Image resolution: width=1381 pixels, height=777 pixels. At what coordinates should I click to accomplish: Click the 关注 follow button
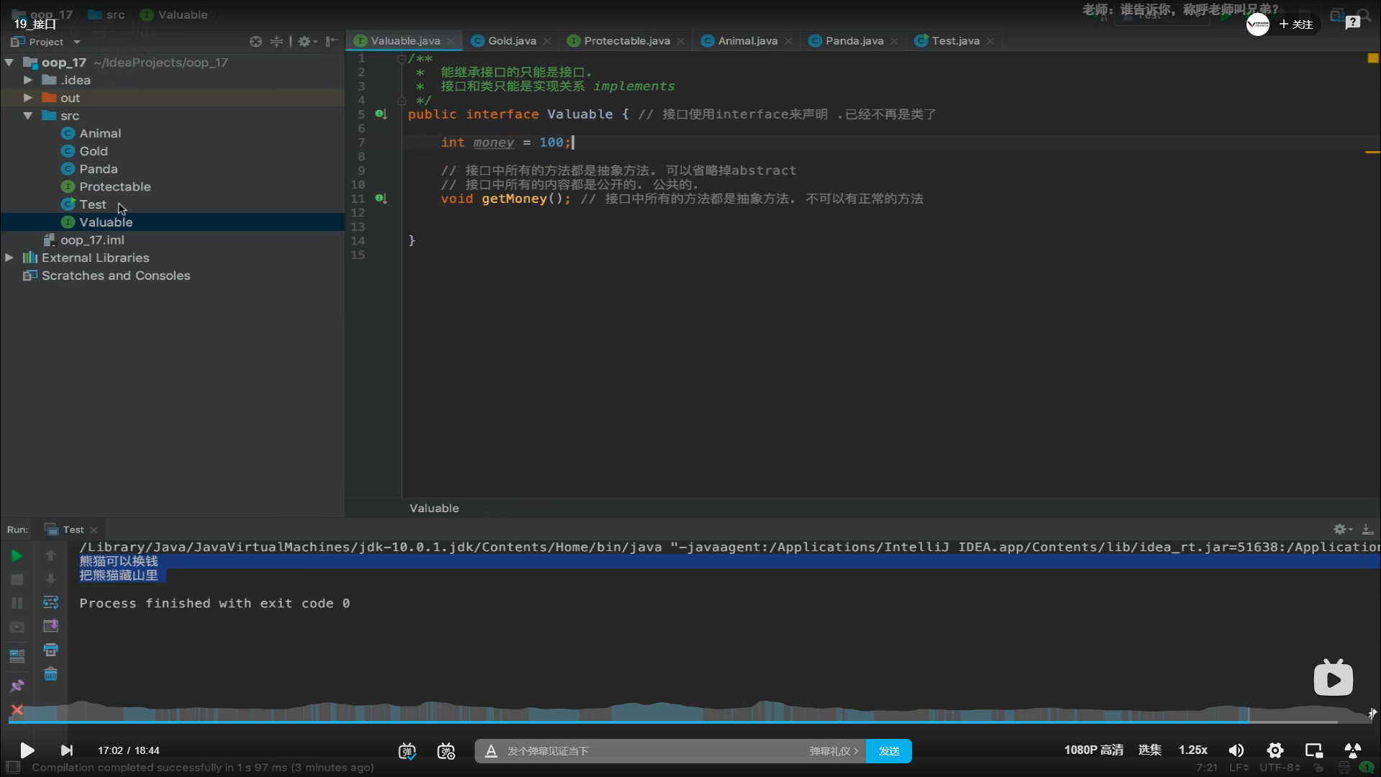(x=1295, y=24)
